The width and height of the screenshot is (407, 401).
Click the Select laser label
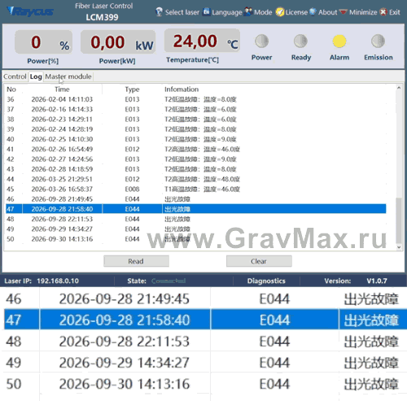[182, 12]
